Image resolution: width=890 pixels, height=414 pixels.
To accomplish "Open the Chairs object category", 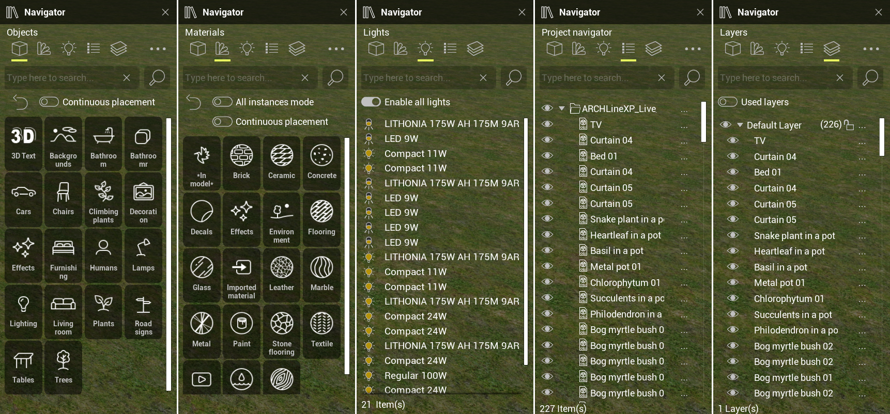I will coord(63,200).
